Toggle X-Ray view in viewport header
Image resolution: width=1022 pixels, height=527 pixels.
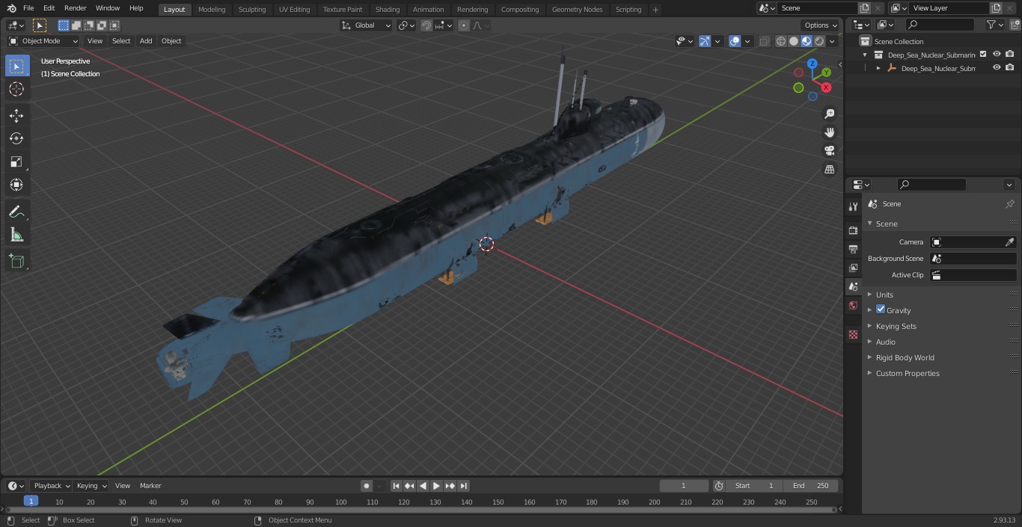click(764, 41)
